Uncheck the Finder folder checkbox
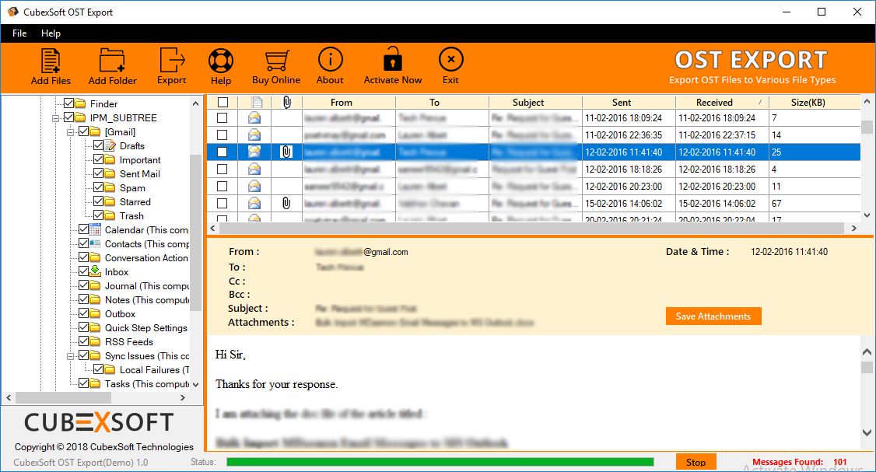This screenshot has width=876, height=472. point(69,103)
